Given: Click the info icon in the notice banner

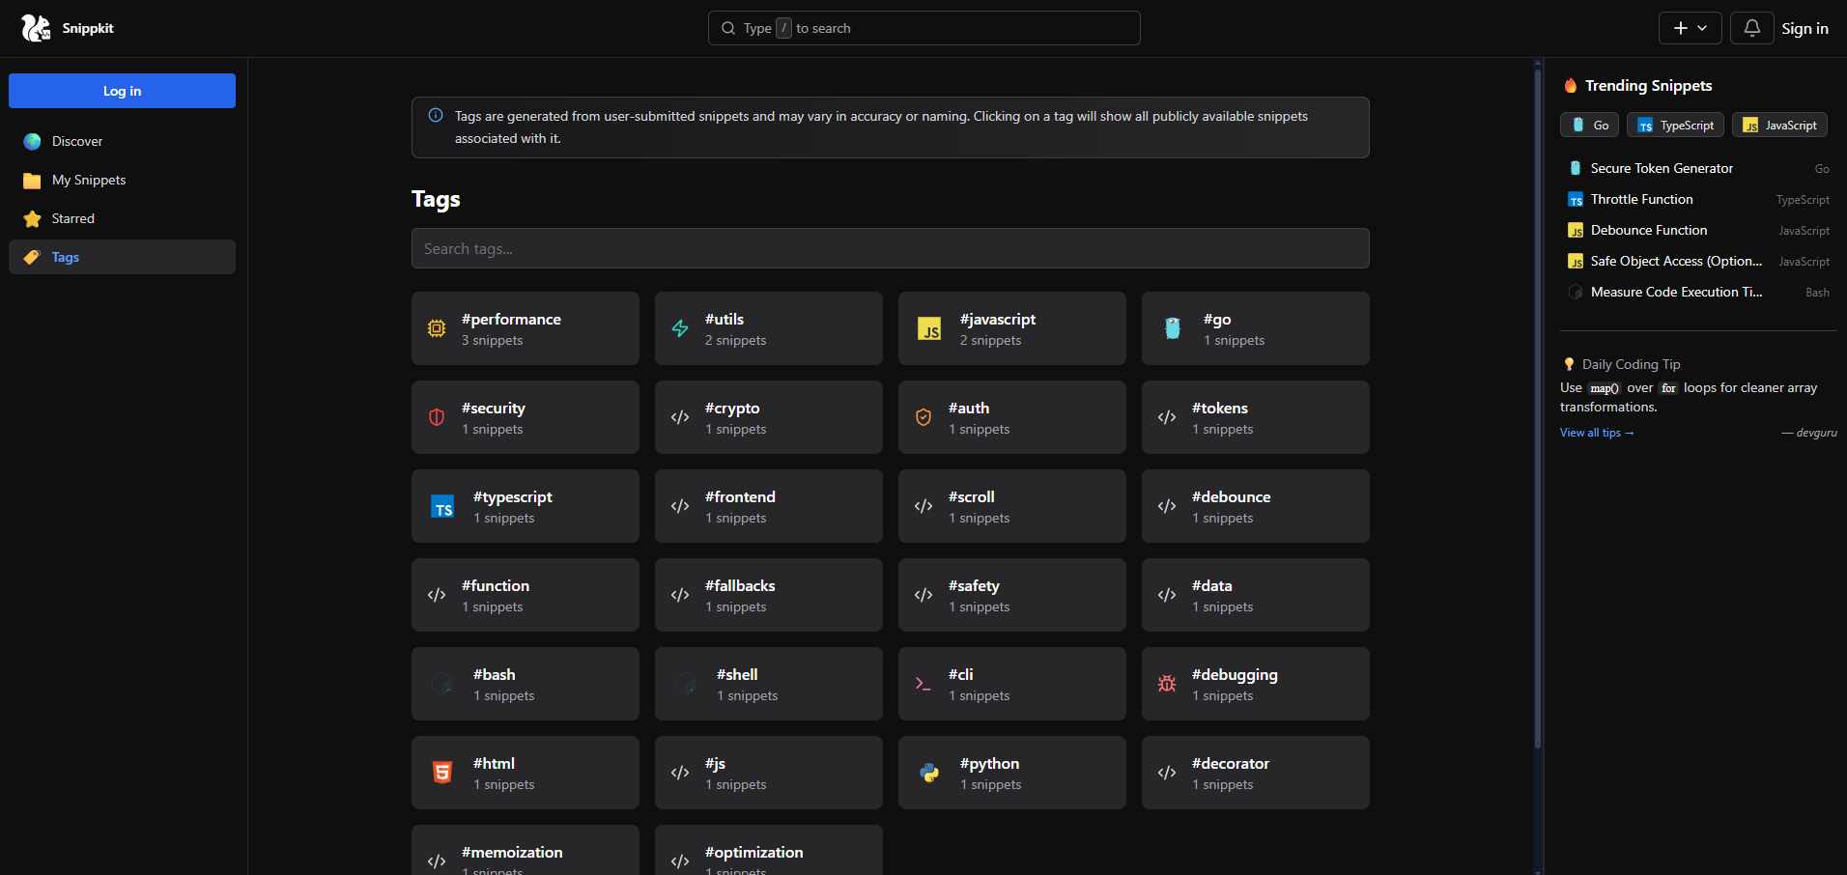Looking at the screenshot, I should pyautogui.click(x=436, y=115).
